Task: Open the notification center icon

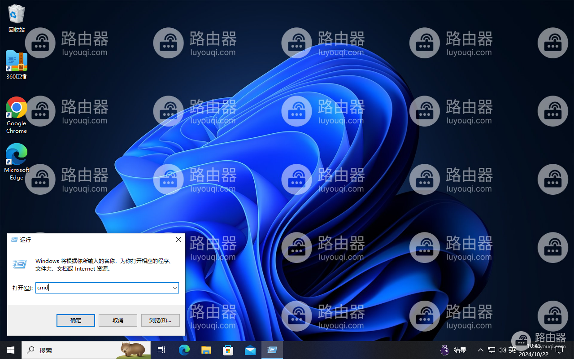Action: point(559,350)
